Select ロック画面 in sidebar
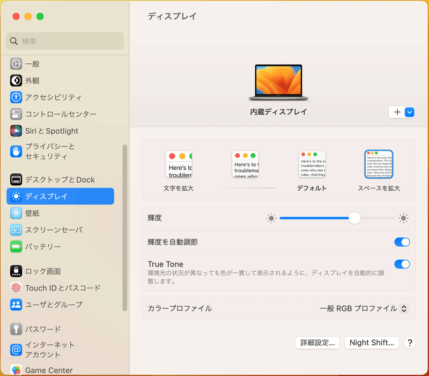Viewport: 429px width, 376px height. tap(60, 271)
